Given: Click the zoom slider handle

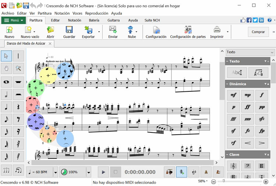Looking at the screenshot, I should click(223, 181).
